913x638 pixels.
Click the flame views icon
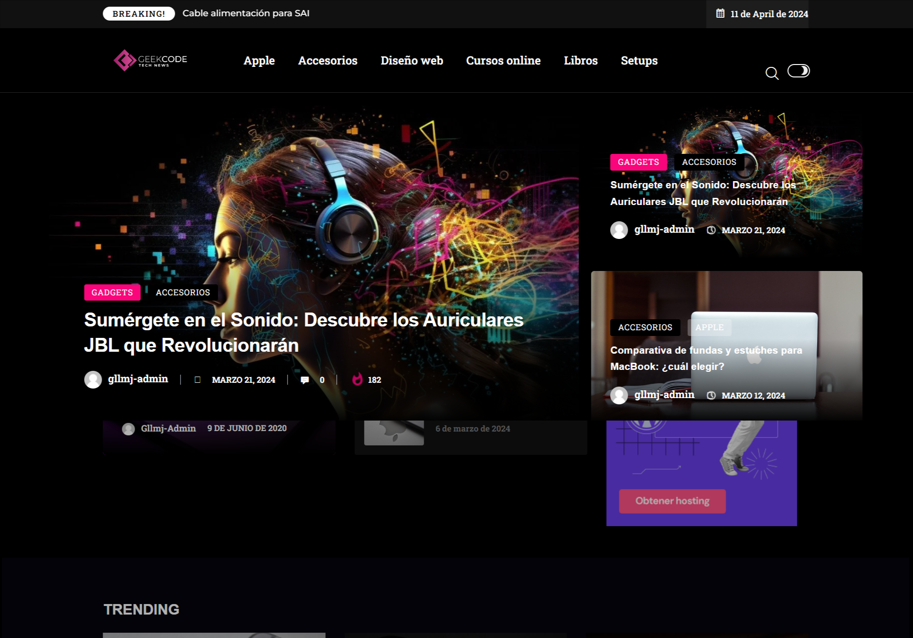pos(357,379)
